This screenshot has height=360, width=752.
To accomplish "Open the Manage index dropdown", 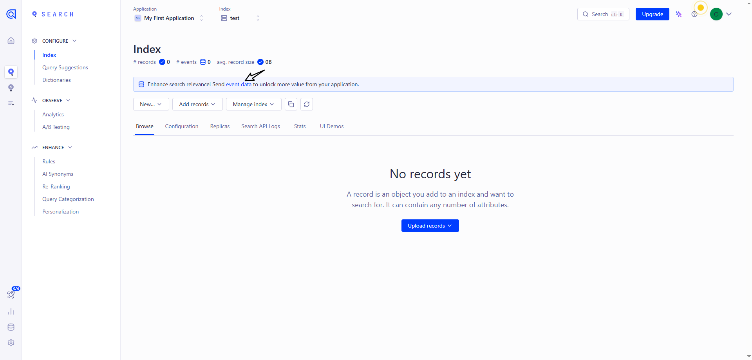I will pyautogui.click(x=253, y=104).
